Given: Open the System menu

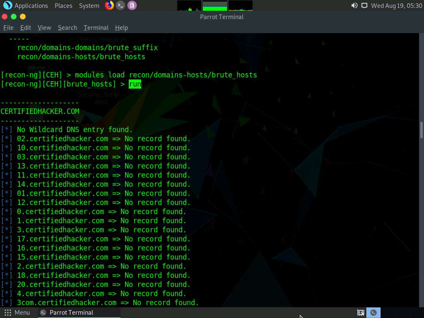Looking at the screenshot, I should 89,6.
